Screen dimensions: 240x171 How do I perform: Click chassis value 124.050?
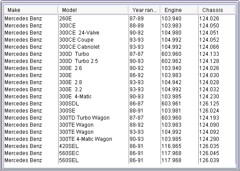pyautogui.click(x=209, y=26)
